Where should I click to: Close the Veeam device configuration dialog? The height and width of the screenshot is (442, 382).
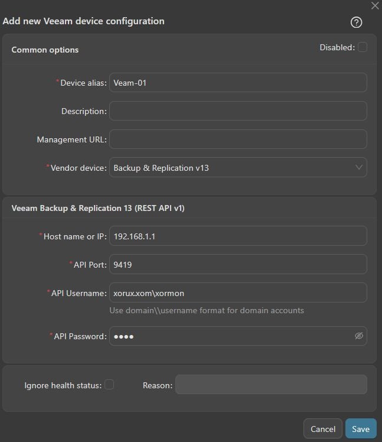tap(375, 6)
